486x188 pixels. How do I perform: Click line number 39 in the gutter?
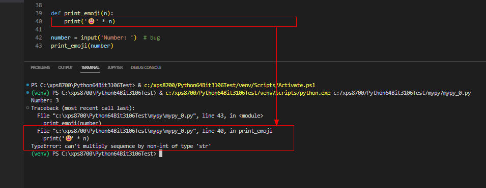[39, 13]
